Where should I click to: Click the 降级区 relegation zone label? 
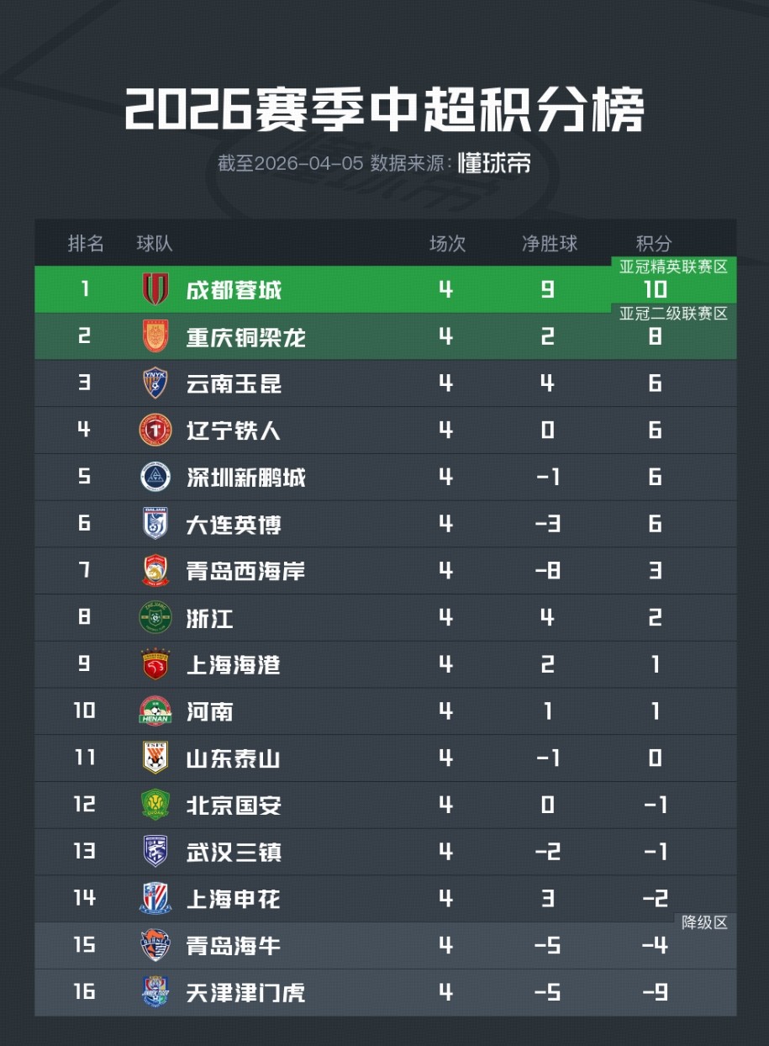[704, 922]
